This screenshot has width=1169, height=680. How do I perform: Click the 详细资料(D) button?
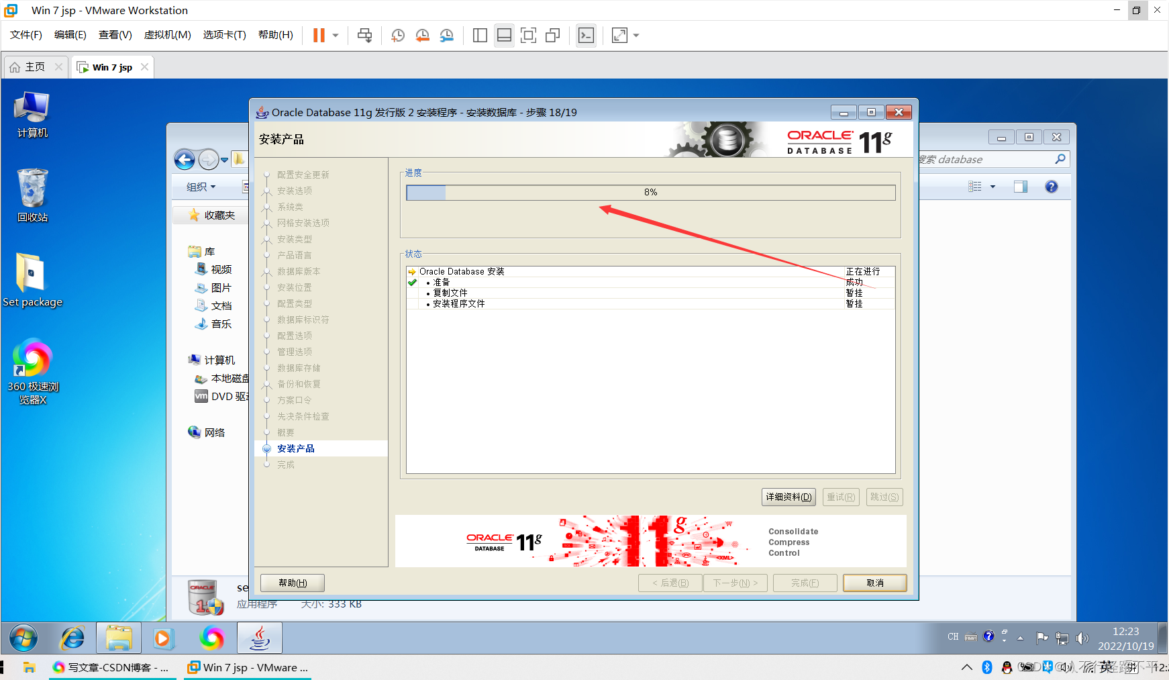pyautogui.click(x=789, y=497)
